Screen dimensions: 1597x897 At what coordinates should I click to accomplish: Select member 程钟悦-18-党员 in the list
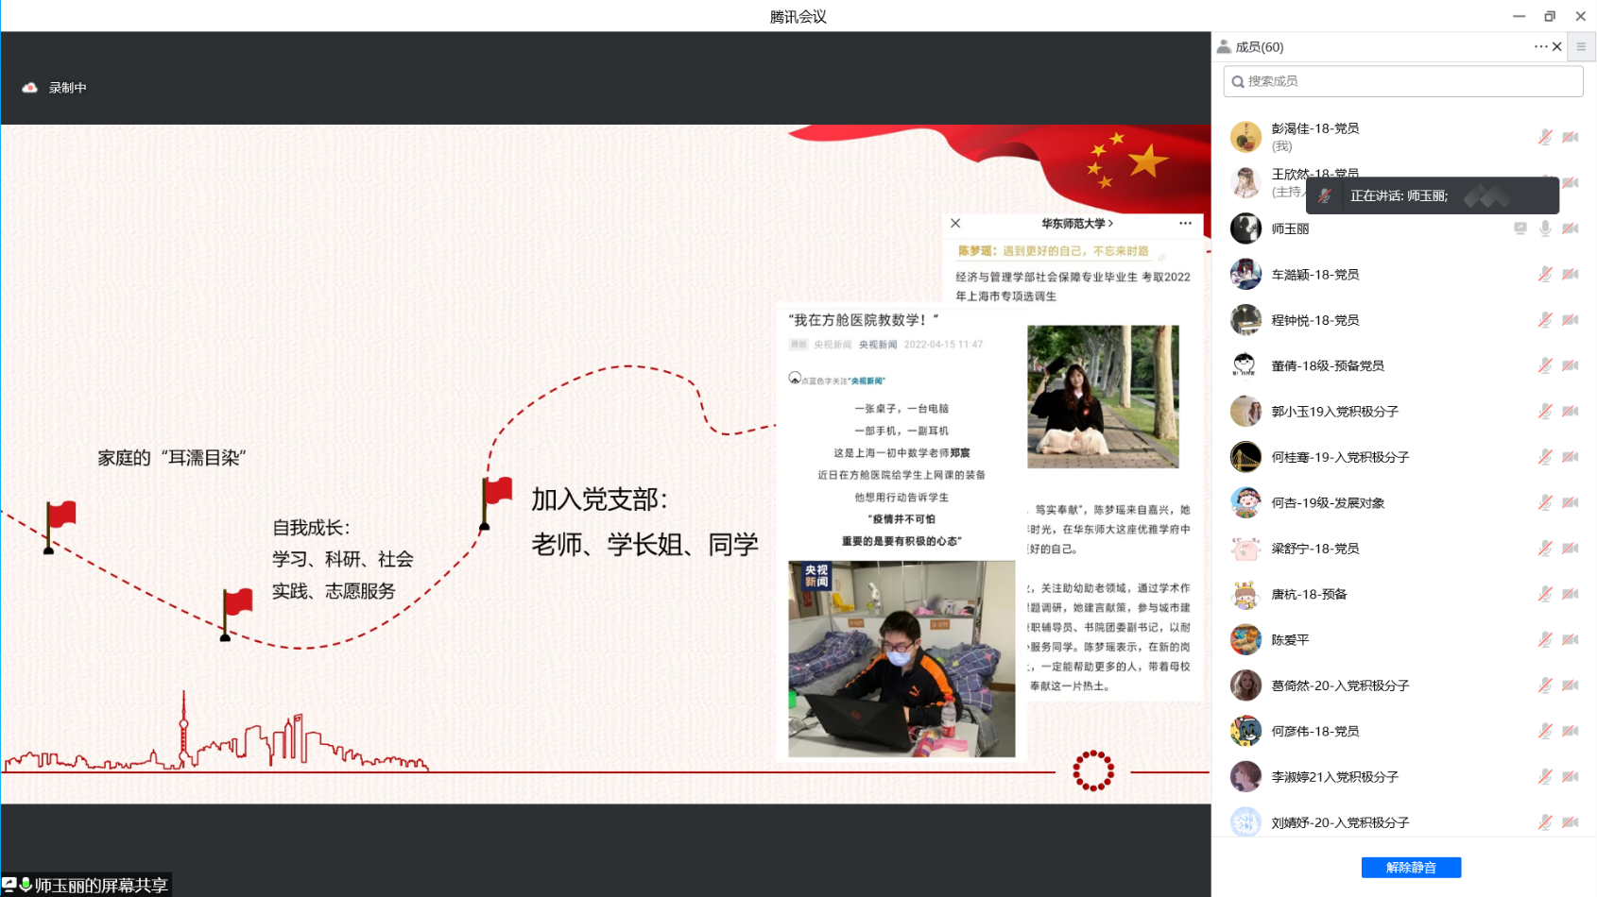(x=1403, y=320)
